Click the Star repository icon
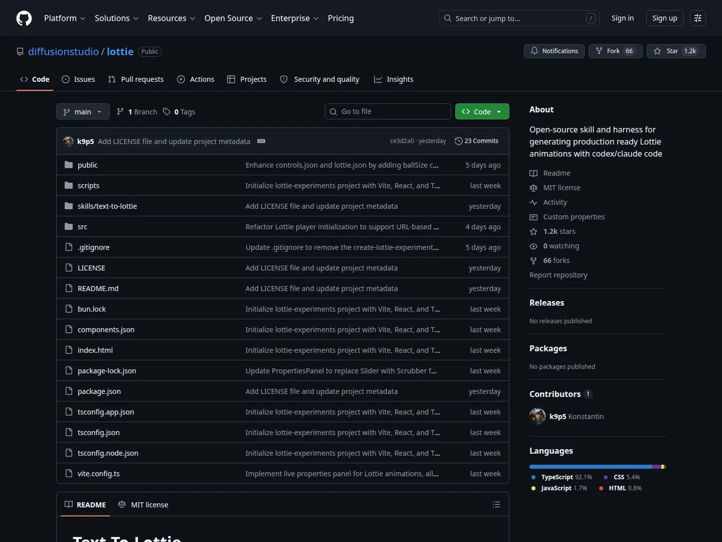The height and width of the screenshot is (542, 722). click(657, 51)
